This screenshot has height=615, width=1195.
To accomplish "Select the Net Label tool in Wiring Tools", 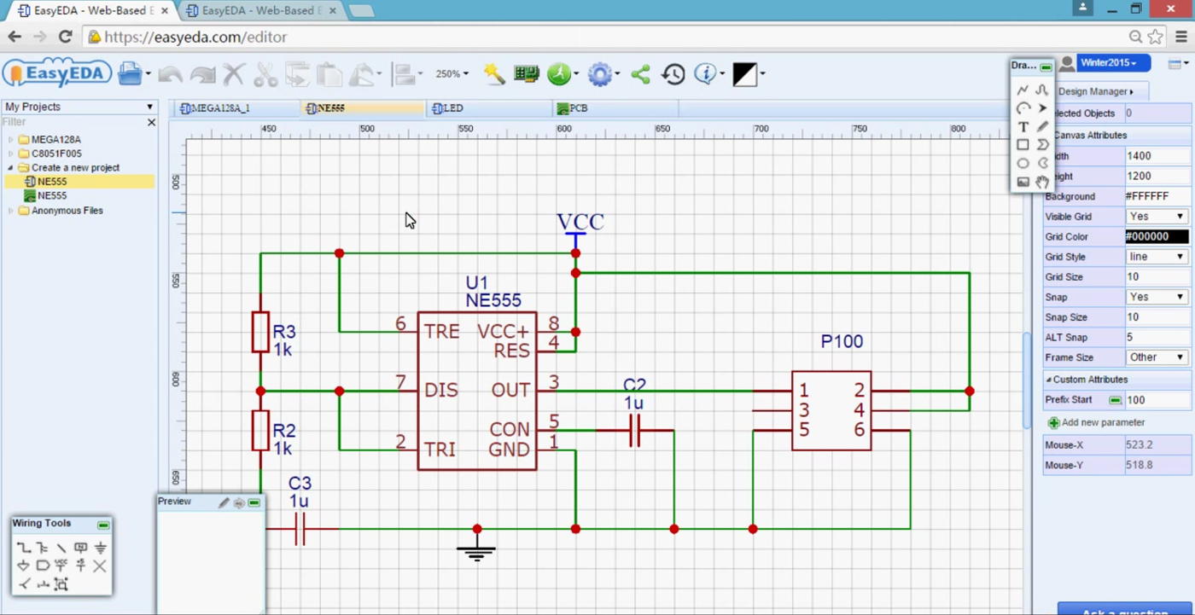I will click(80, 548).
